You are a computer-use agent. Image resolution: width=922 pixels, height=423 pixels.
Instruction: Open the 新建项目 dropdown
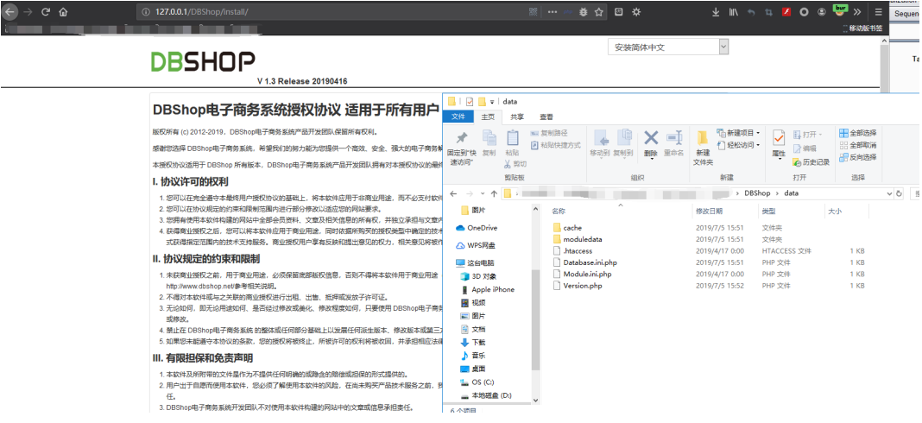[738, 133]
